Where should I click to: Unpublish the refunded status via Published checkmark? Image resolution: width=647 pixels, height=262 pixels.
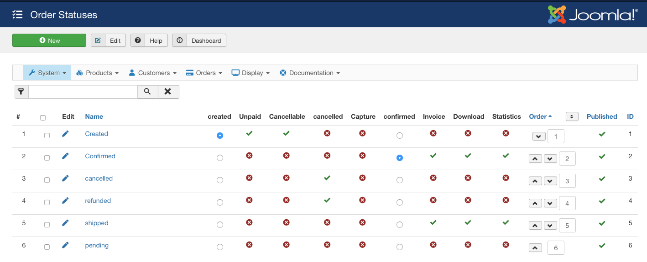[x=602, y=201]
